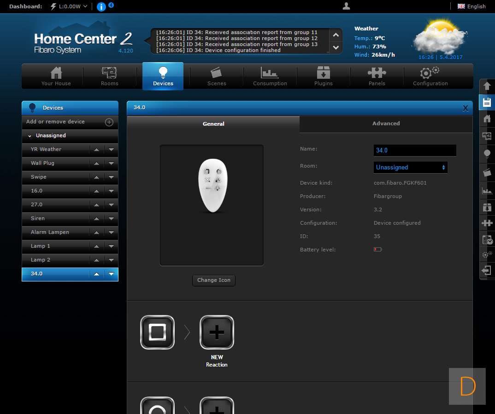This screenshot has width=495, height=414.
Task: Click the gears icon in right sidebar
Action: [487, 254]
